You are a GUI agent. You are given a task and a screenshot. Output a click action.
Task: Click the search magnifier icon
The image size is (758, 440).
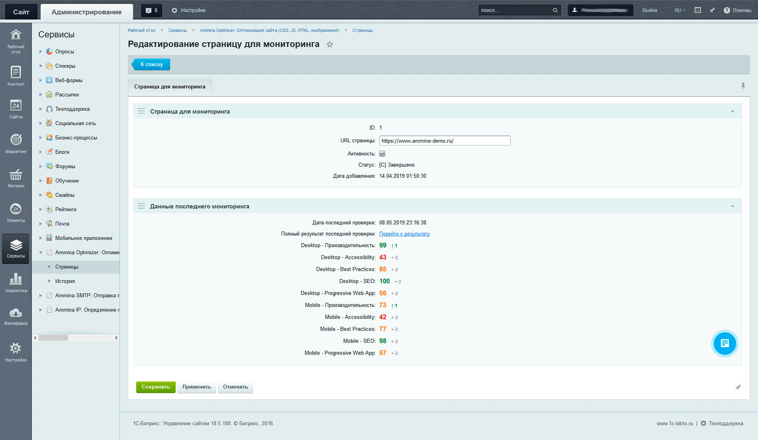coord(555,10)
